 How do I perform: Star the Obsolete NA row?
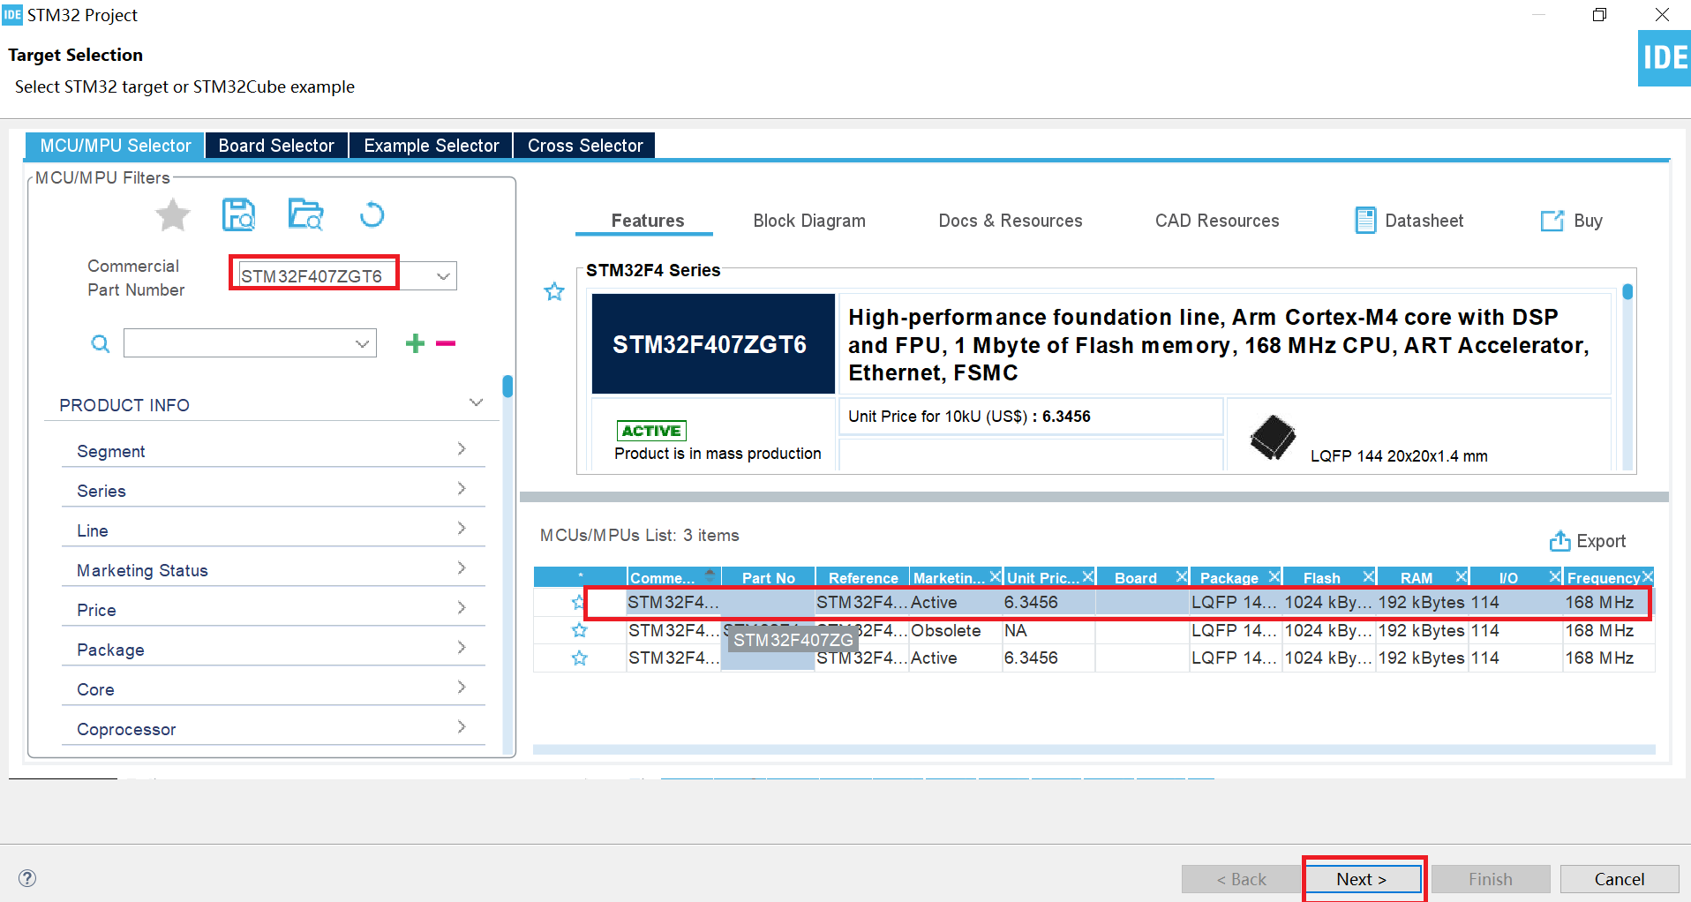[579, 630]
